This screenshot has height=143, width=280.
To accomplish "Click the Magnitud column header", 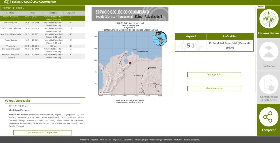I will pyautogui.click(x=71, y=13).
